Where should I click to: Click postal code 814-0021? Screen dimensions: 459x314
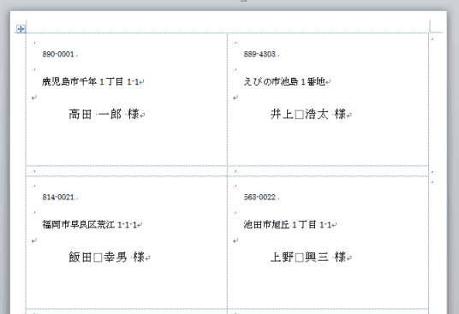(x=58, y=197)
